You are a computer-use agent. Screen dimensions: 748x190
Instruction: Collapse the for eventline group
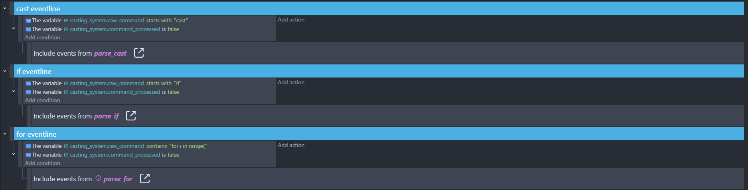coord(5,134)
